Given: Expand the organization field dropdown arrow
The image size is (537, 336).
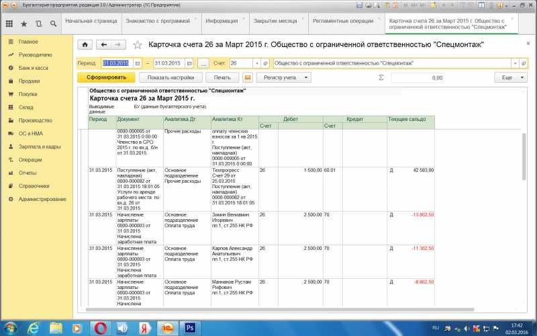Looking at the screenshot, I should 515,63.
